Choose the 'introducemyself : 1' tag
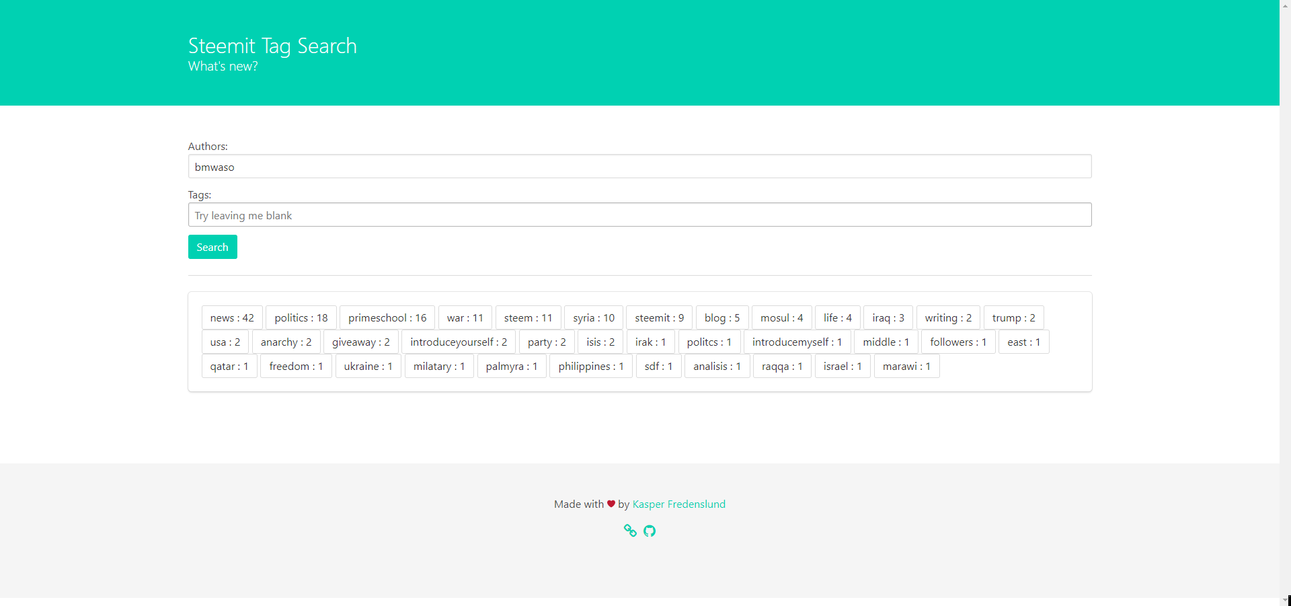Screen dimensions: 1291x606 [x=797, y=342]
